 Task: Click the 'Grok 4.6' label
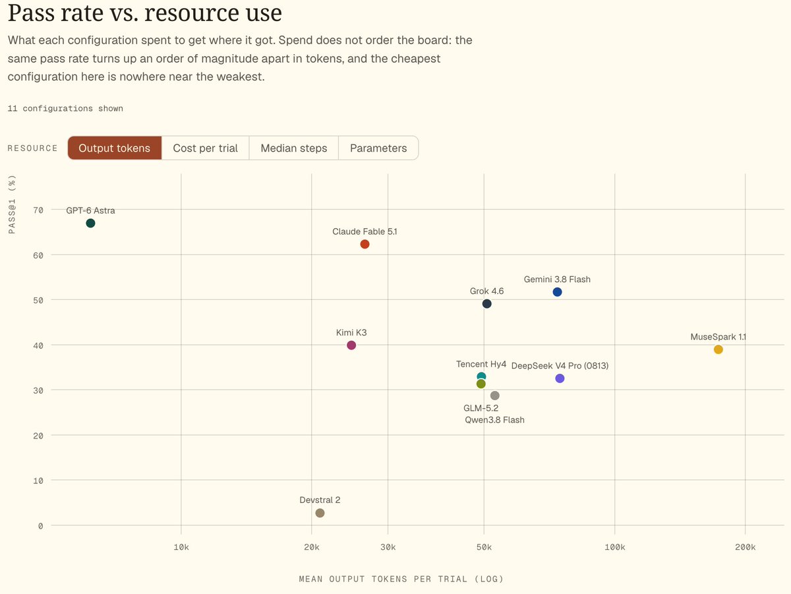coord(486,291)
